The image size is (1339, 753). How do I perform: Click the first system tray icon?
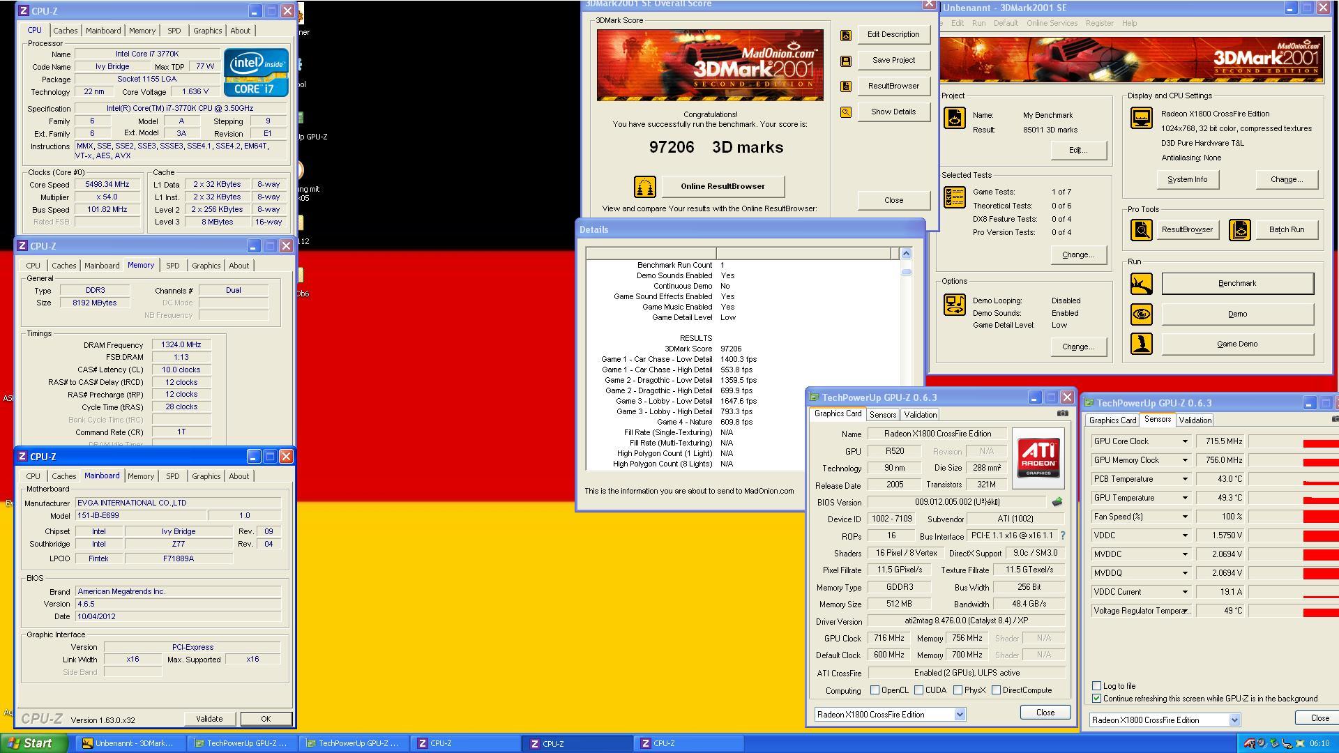[x=1249, y=743]
